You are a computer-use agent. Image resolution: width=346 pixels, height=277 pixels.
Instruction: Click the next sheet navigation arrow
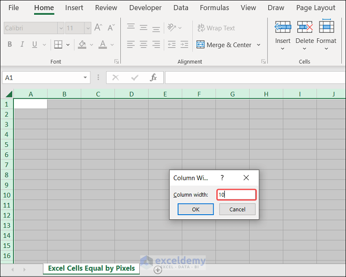click(24, 270)
